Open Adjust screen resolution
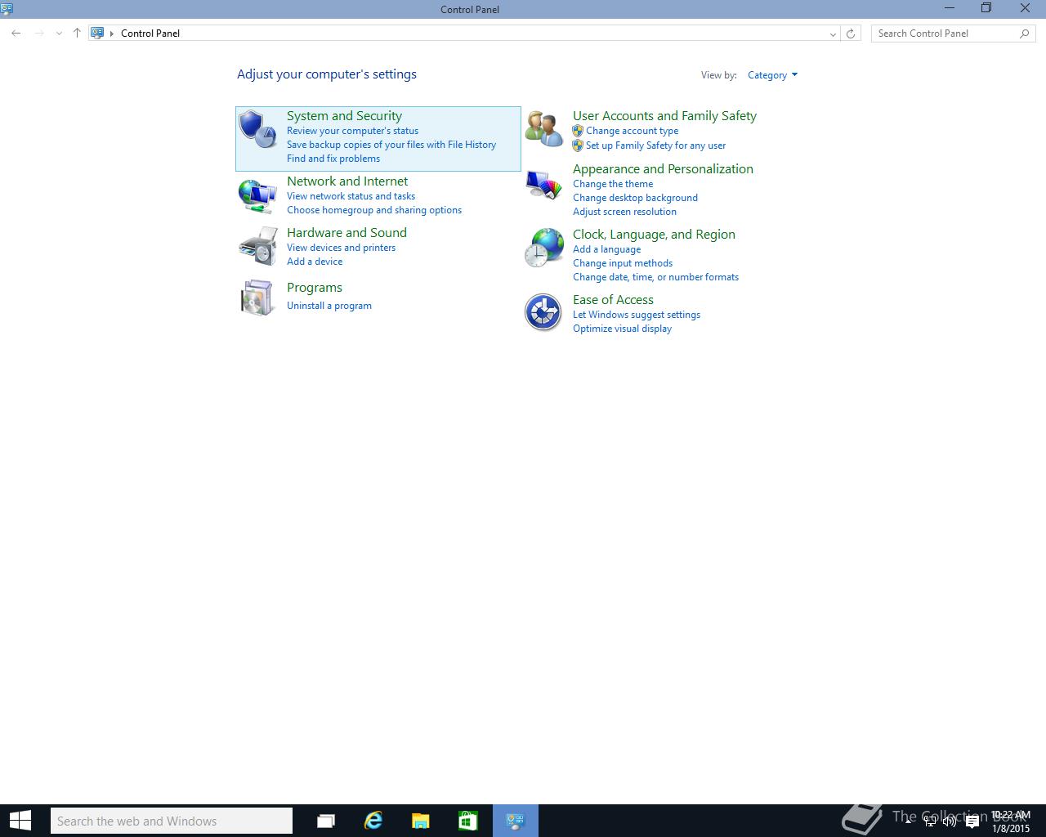The height and width of the screenshot is (837, 1046). click(x=624, y=212)
